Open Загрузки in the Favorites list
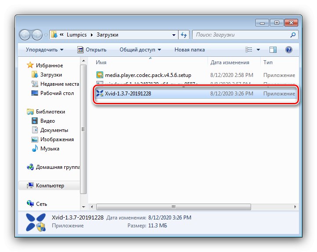Viewport: 317px width, 252px height. point(51,75)
